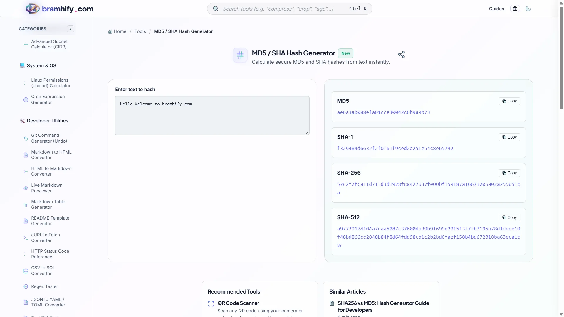Open the SHA256 vs MD5 article
The image size is (564, 317).
[x=383, y=307]
